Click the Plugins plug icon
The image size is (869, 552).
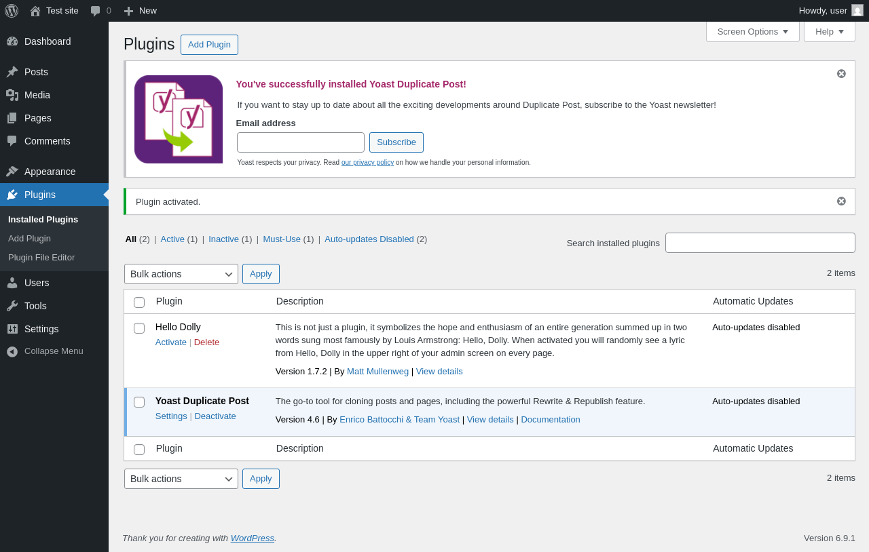point(12,195)
